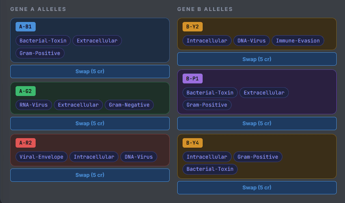Click Gram-Positive tag in B-P1 card
345x203 pixels.
pos(207,105)
